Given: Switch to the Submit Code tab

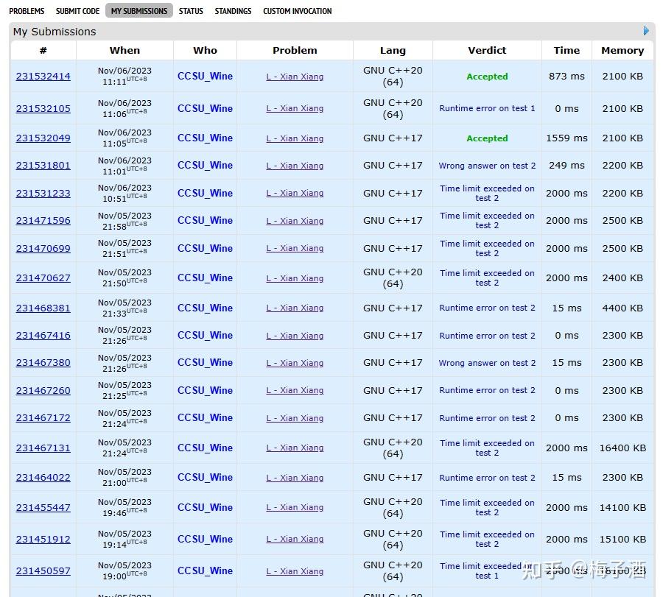Looking at the screenshot, I should pos(77,11).
